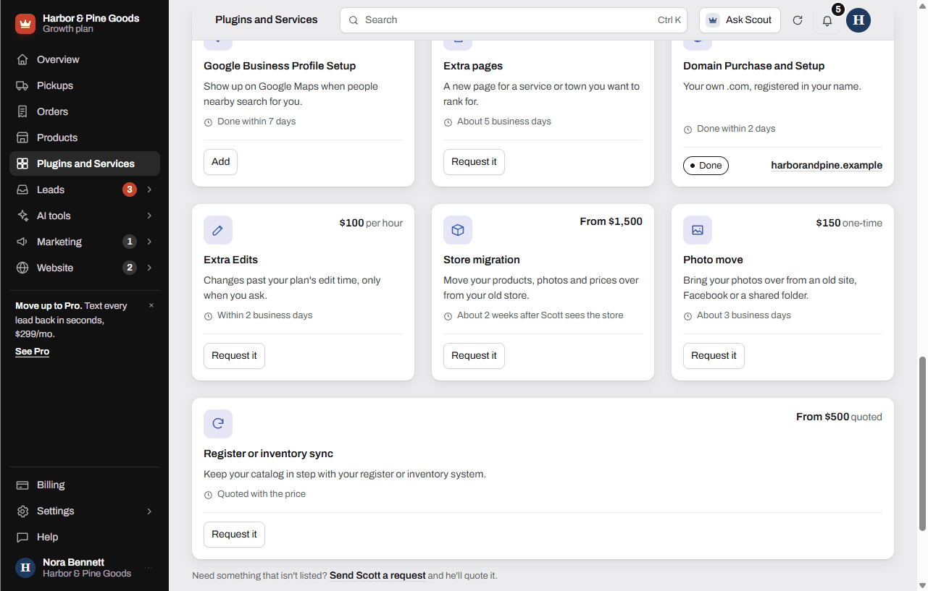Viewport: 928px width, 591px height.
Task: Click the Orders receipt icon
Action: point(22,111)
